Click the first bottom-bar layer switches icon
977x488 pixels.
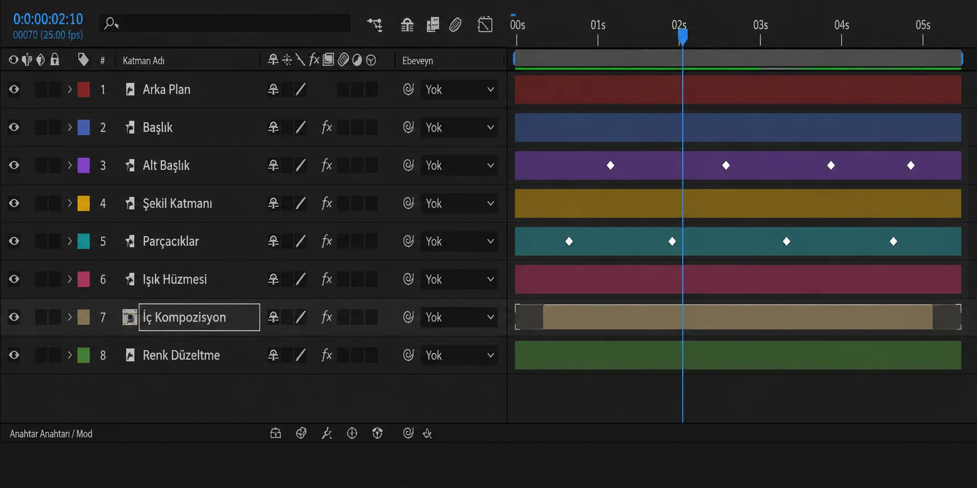click(275, 434)
